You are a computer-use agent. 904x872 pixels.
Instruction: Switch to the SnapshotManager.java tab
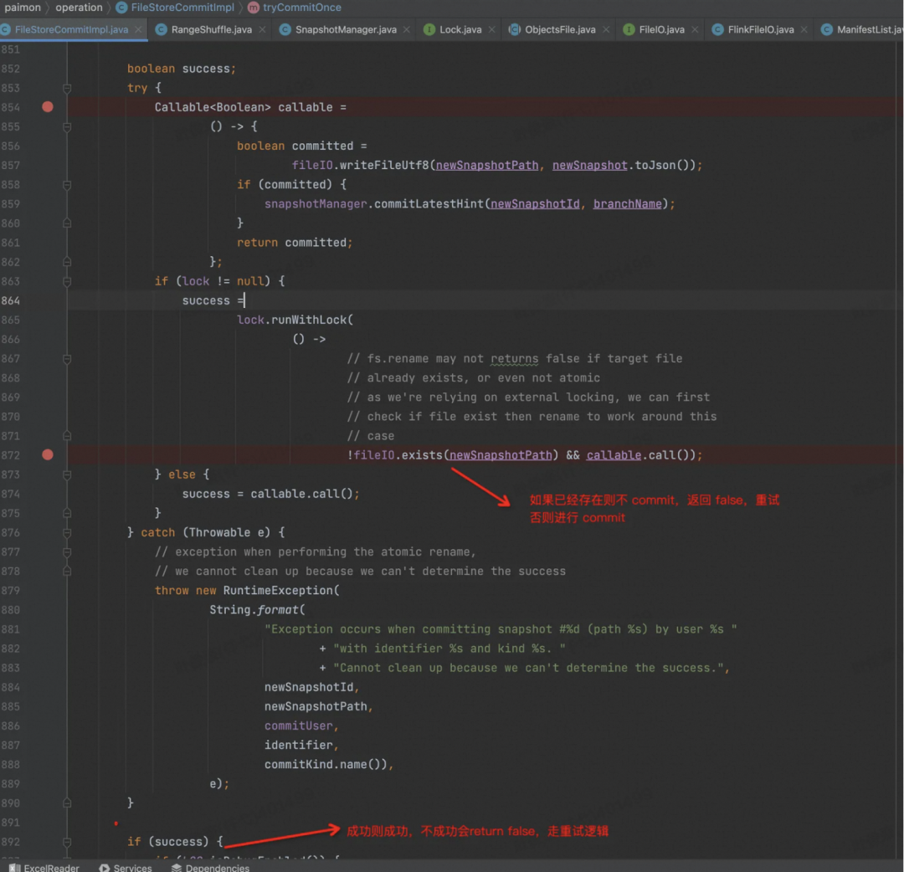pyautogui.click(x=346, y=29)
